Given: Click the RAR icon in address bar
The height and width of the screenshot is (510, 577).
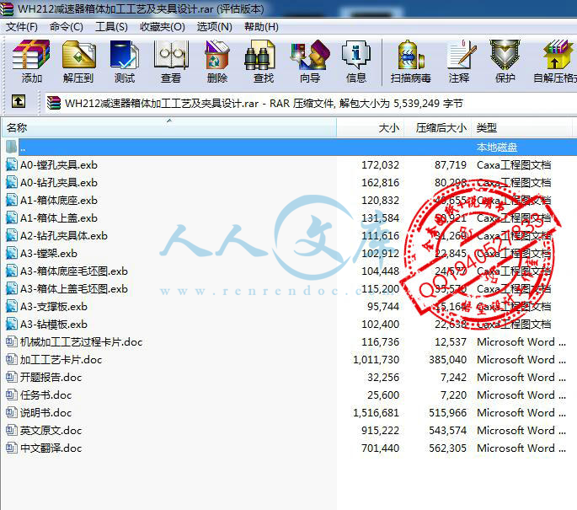Looking at the screenshot, I should coord(54,103).
